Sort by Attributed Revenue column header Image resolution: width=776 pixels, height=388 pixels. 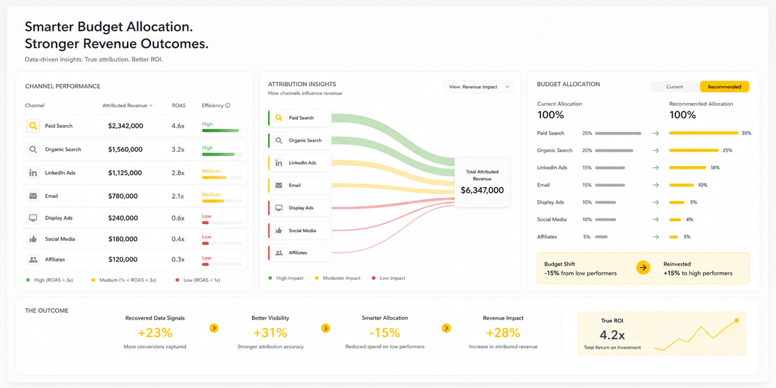(128, 105)
